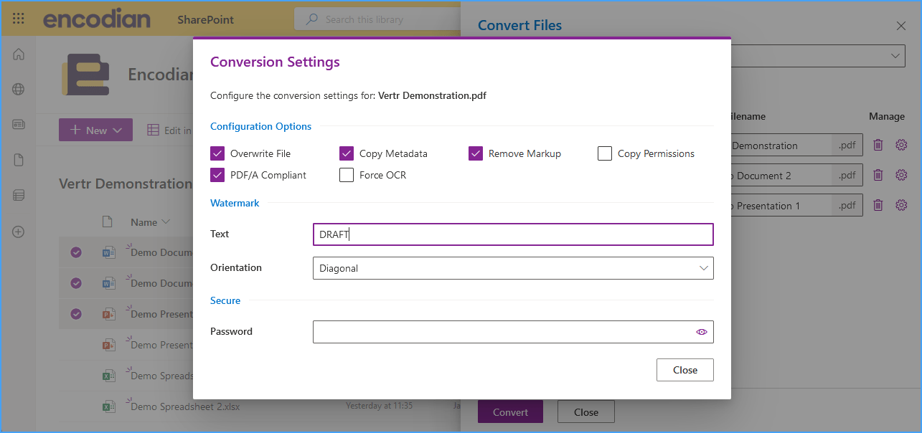The height and width of the screenshot is (433, 922).
Task: Click the Word icon beside Demo Document
Action: pyautogui.click(x=108, y=252)
